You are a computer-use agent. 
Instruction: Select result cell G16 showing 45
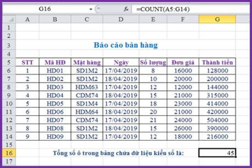click(x=217, y=153)
